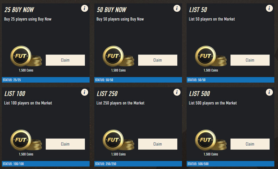Click FUT coins icon in List 250

point(118,140)
